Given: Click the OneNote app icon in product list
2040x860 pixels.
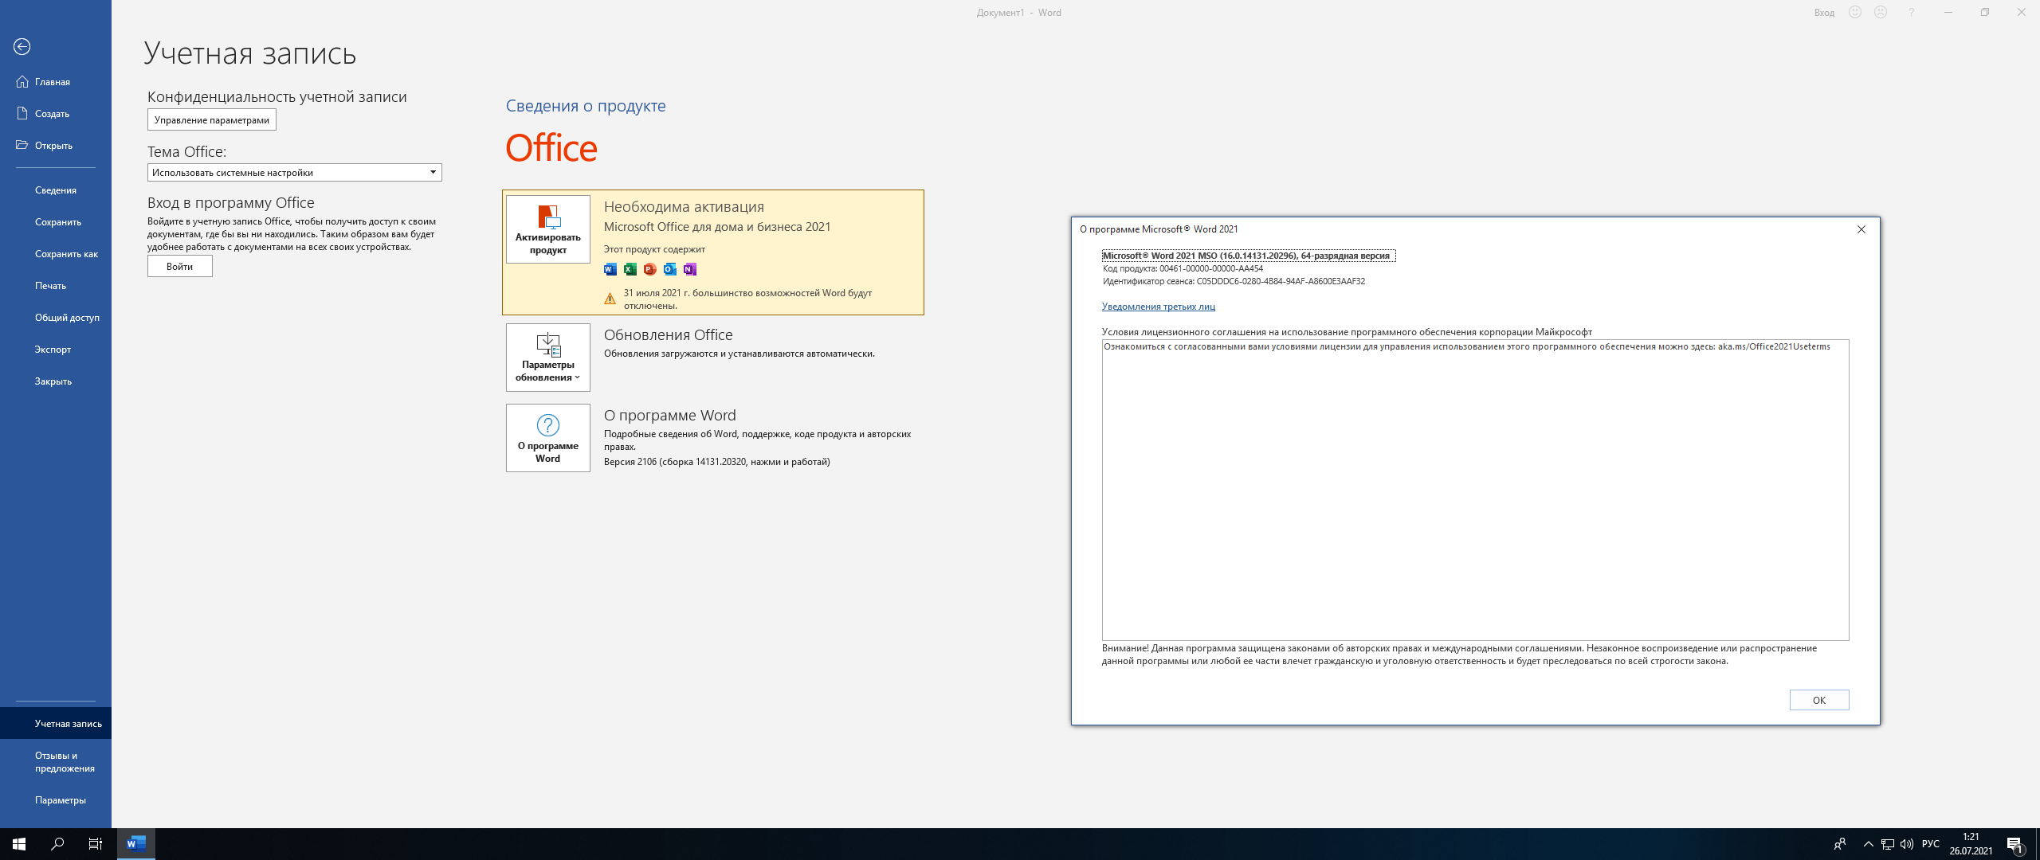Looking at the screenshot, I should (x=690, y=269).
